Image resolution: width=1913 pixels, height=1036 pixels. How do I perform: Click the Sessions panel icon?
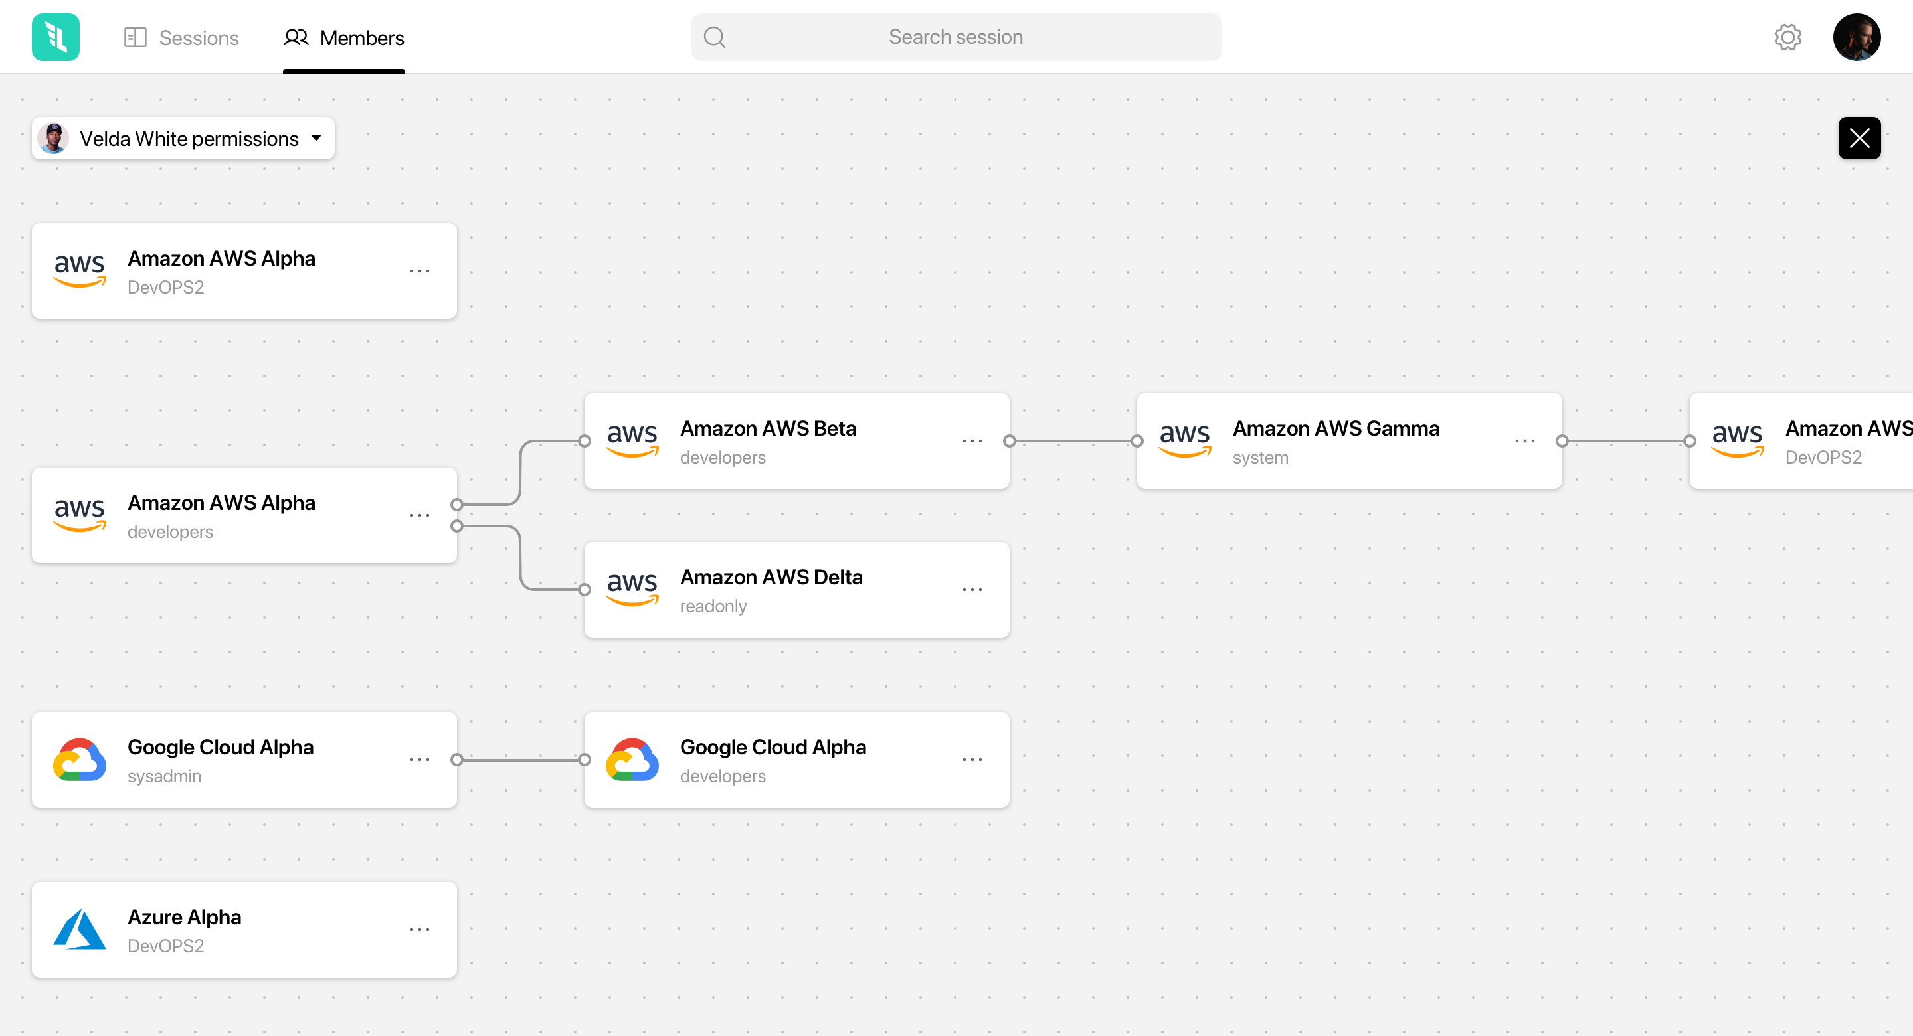135,37
